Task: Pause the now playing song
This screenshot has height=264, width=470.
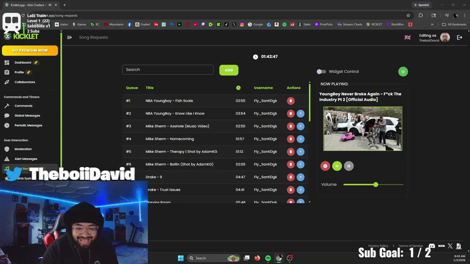Action: pos(348,166)
